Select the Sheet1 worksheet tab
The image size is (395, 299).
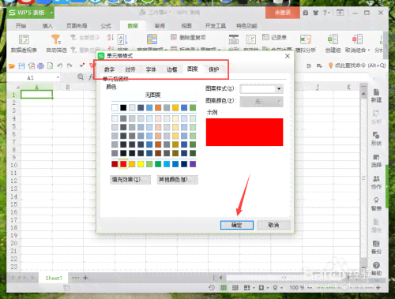coord(54,278)
